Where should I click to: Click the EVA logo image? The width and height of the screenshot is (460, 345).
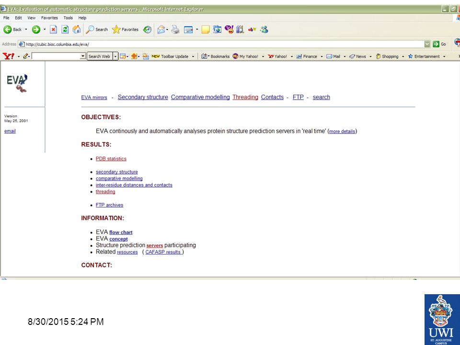click(x=17, y=83)
